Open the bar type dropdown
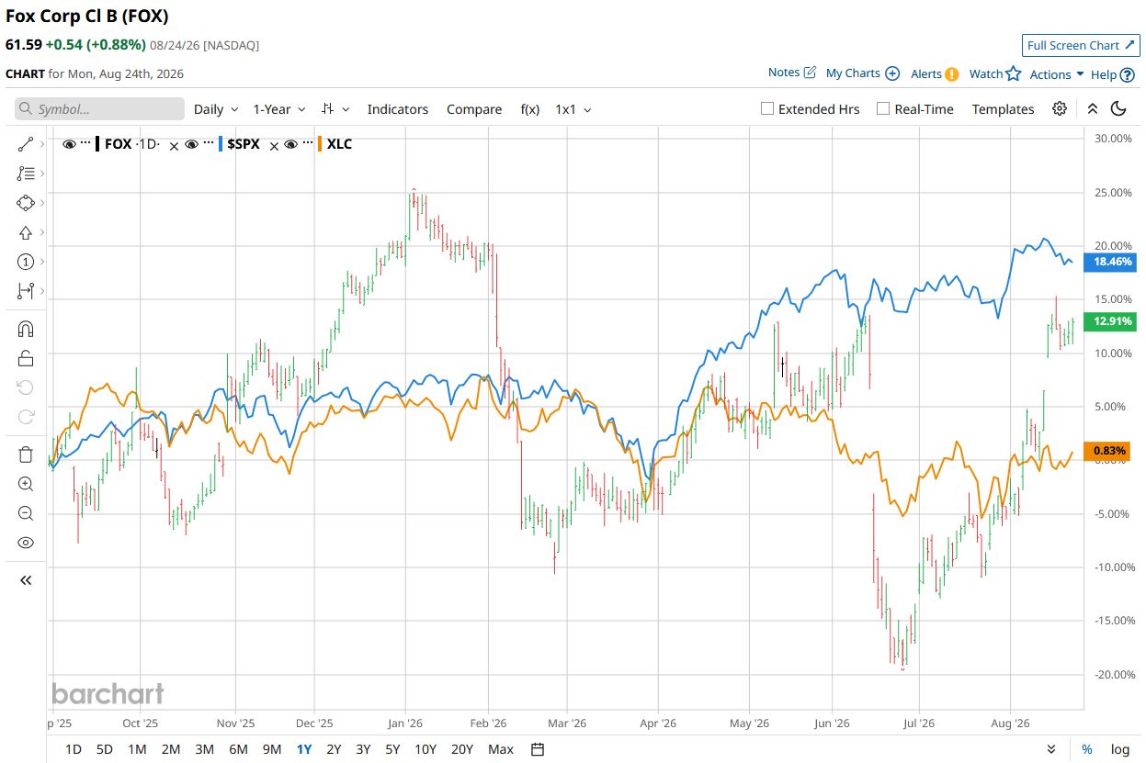This screenshot has height=763, width=1146. pyautogui.click(x=336, y=109)
